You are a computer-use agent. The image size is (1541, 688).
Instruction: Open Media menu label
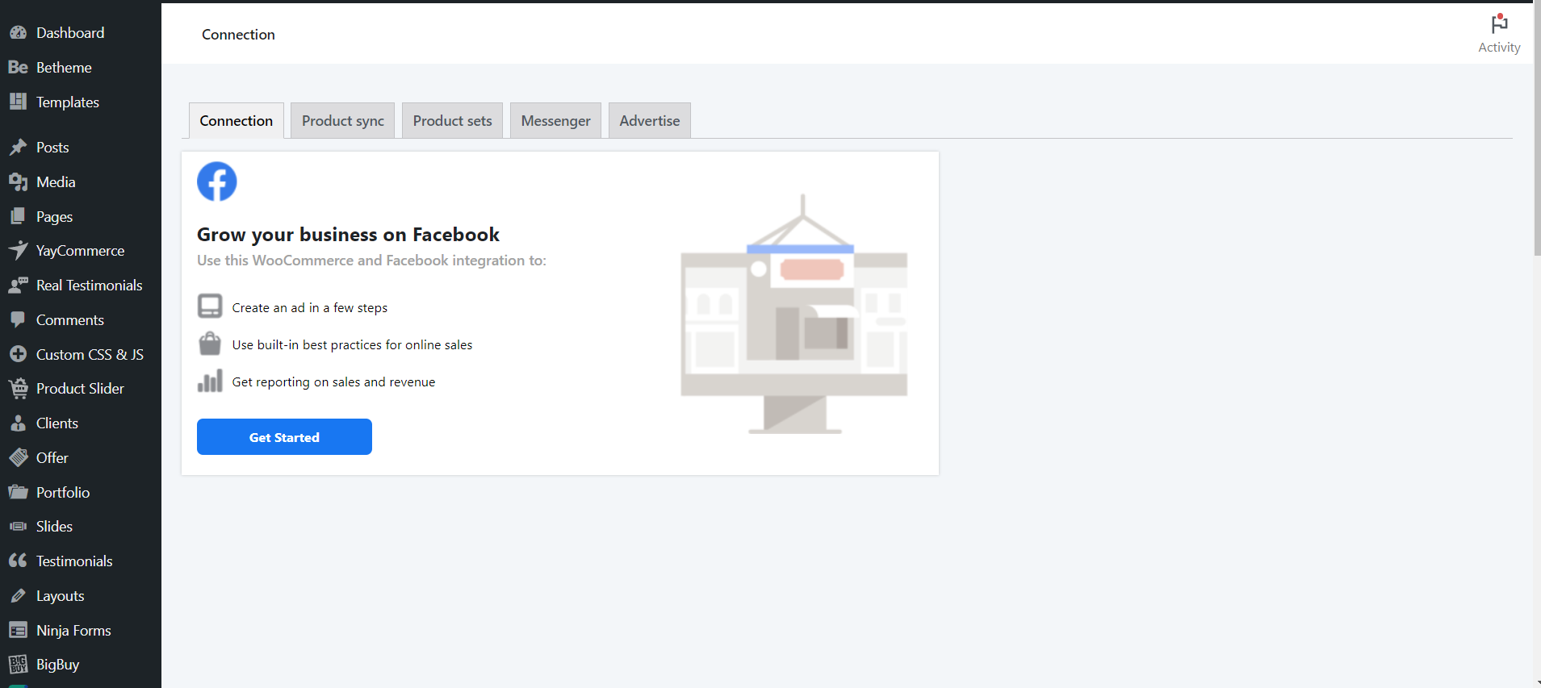coord(56,182)
